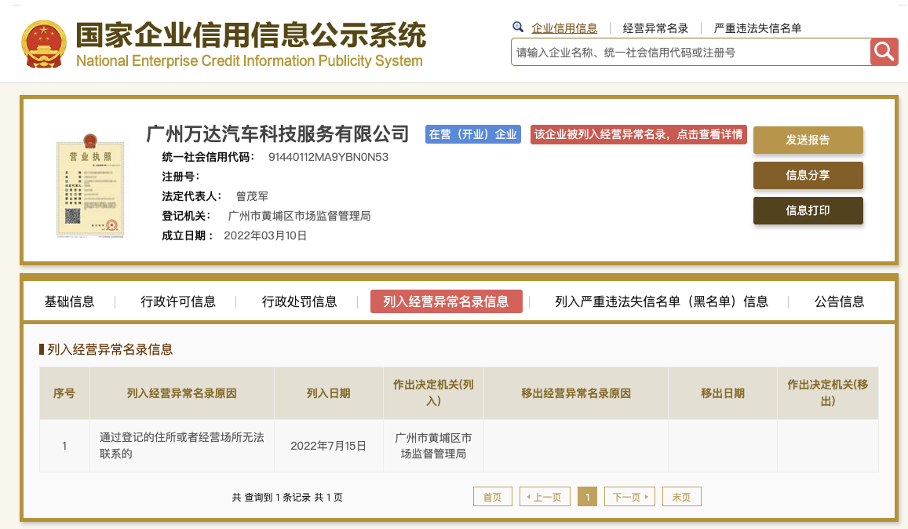Screen dimensions: 908x529
Task: Go to the 首页 first page
Action: [492, 497]
